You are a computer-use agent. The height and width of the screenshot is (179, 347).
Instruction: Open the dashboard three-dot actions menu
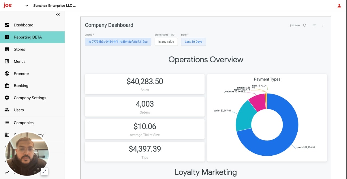pyautogui.click(x=323, y=25)
